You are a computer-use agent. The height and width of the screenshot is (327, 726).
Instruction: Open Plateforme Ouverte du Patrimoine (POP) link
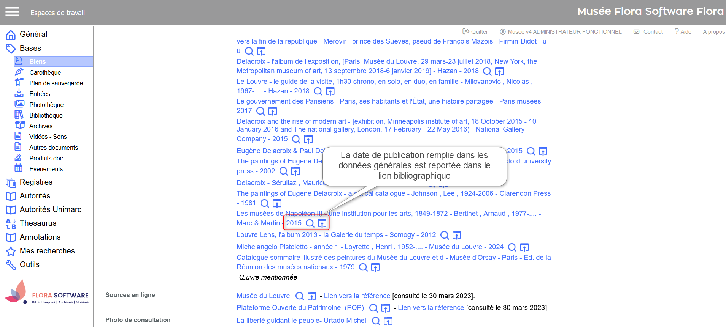pos(300,307)
